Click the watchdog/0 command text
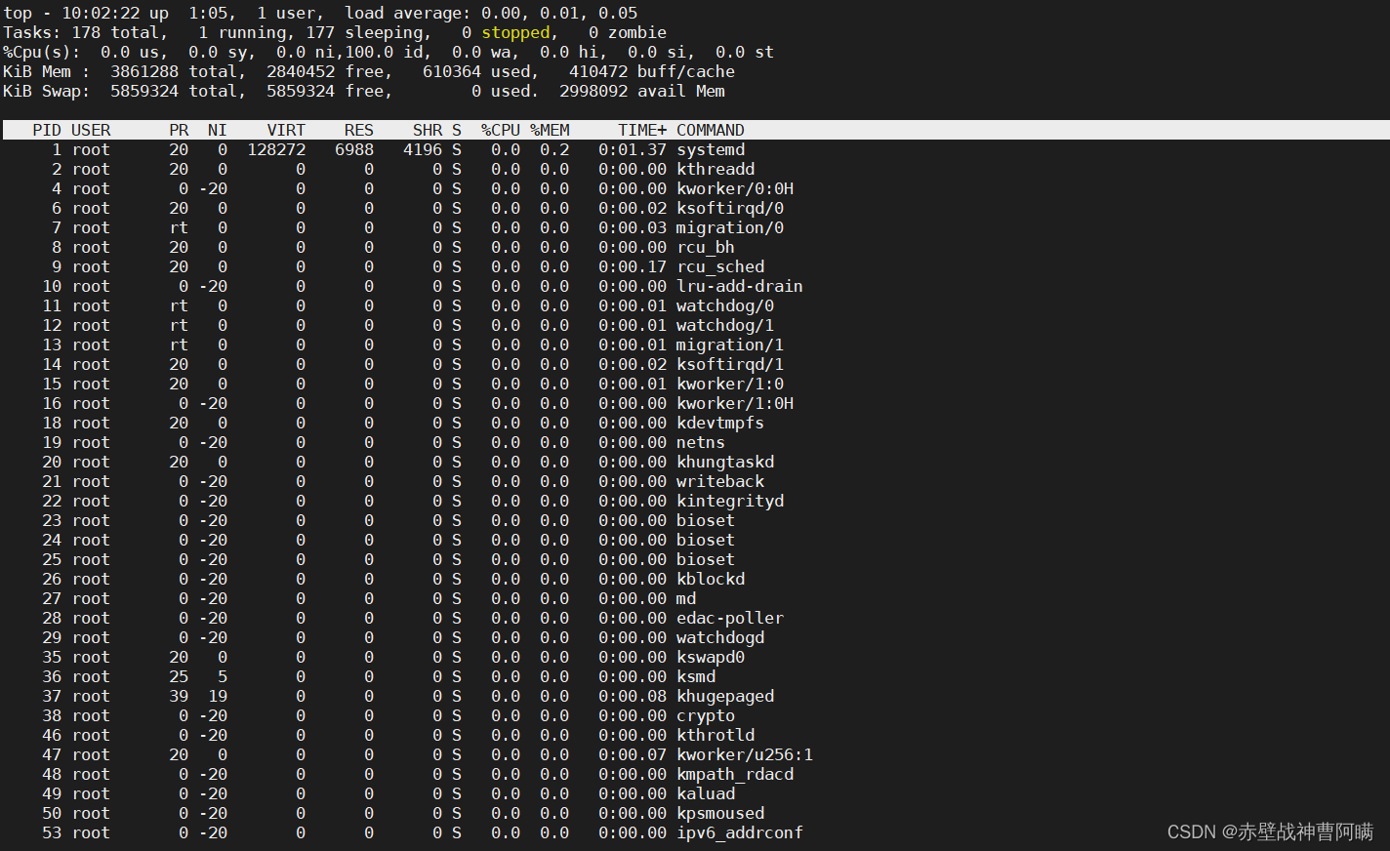This screenshot has width=1390, height=851. pos(725,305)
